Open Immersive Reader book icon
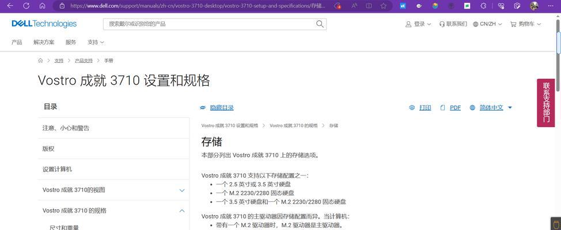Image resolution: width=561 pixels, height=230 pixels. tap(369, 6)
